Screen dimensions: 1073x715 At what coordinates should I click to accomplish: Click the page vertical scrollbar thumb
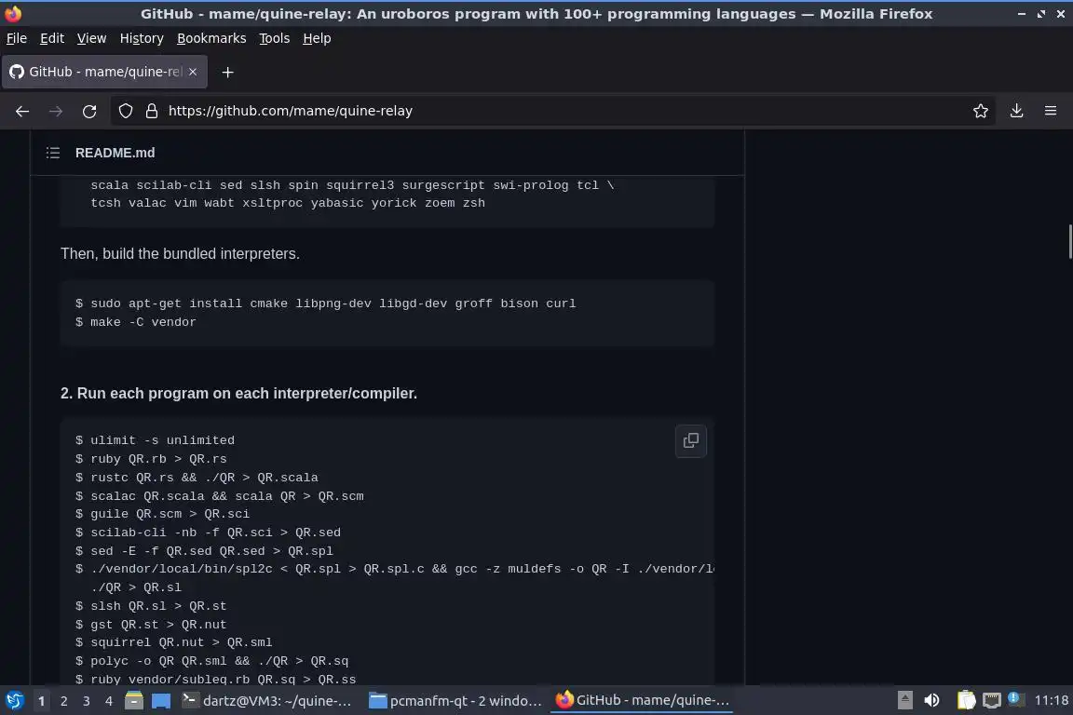[1069, 241]
